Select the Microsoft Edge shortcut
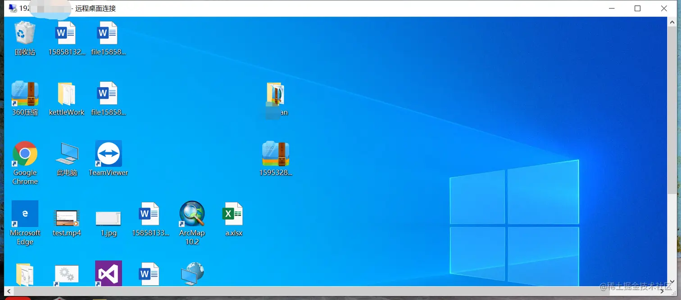 tap(25, 223)
